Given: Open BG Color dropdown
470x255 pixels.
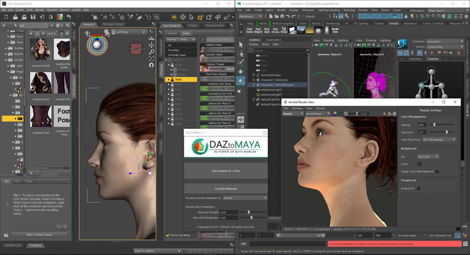Looking at the screenshot, I should [428, 156].
